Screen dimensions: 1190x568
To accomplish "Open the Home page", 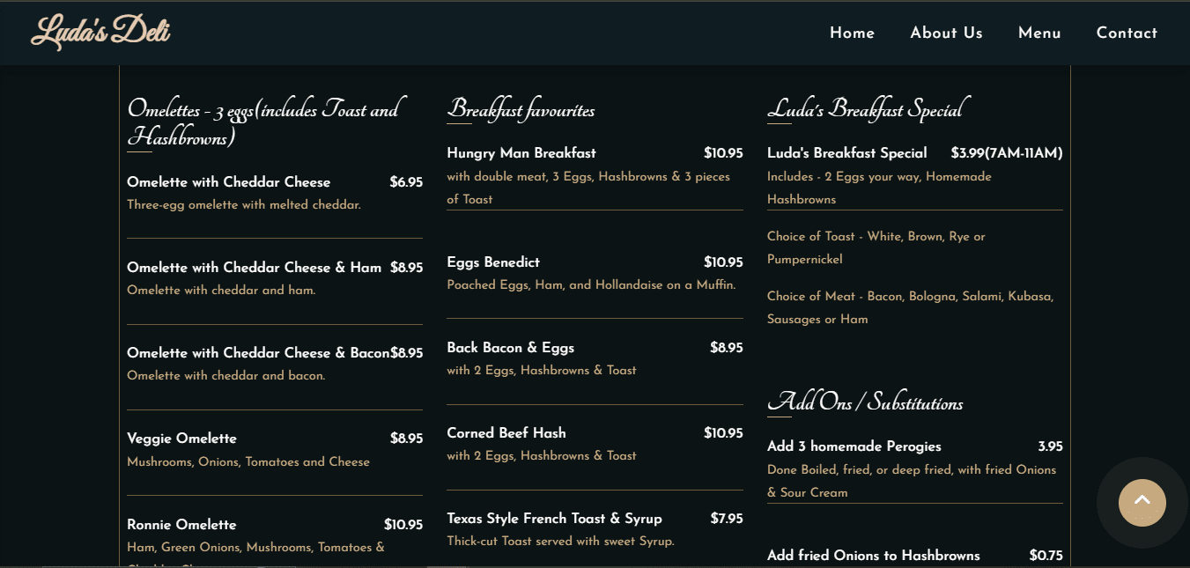I will point(852,33).
